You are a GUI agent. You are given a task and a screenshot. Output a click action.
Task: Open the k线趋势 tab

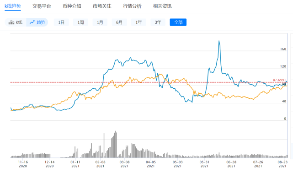[x=13, y=6]
